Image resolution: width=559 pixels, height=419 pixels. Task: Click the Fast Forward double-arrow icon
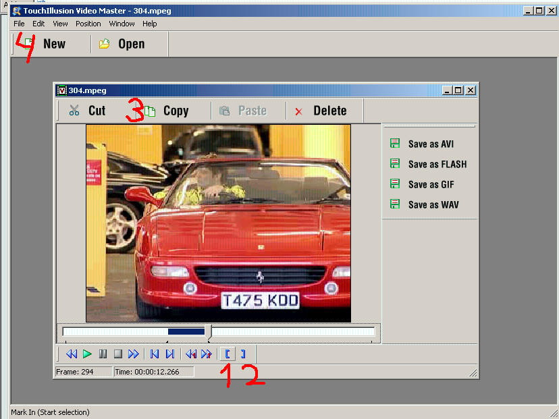pos(133,354)
